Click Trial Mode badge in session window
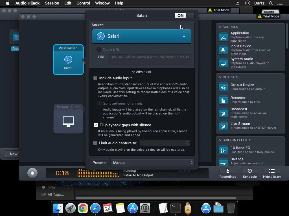 (269, 16)
